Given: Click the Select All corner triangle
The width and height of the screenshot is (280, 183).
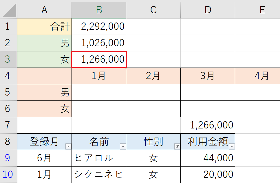Looking at the screenshot, I should coord(9,10).
